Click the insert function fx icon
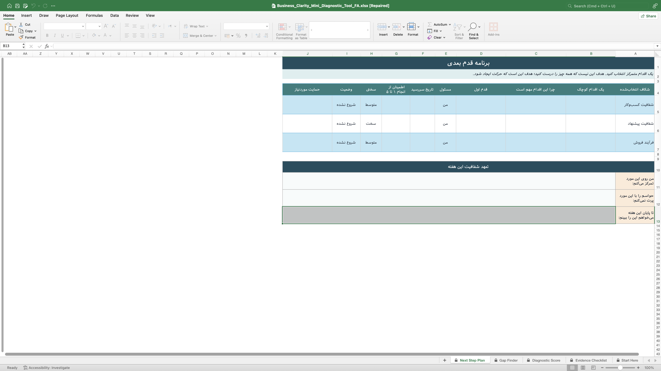 coord(47,46)
